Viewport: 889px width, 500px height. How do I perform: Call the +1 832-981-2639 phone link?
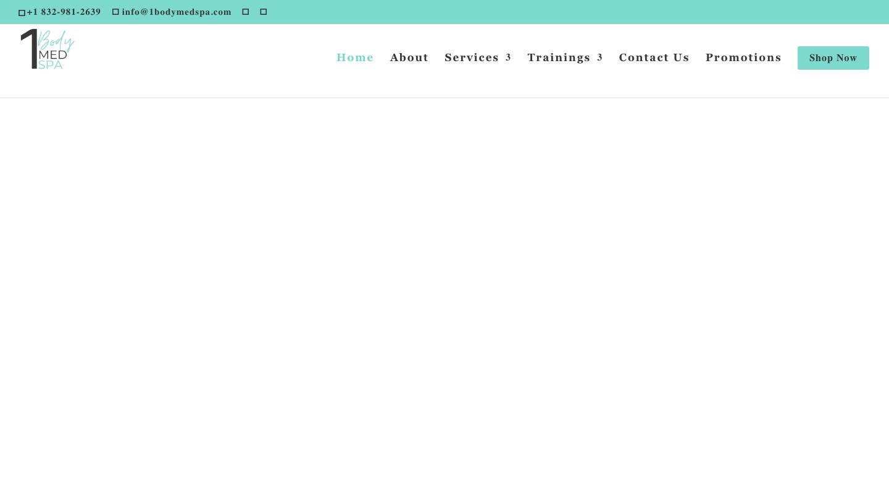[x=64, y=12]
